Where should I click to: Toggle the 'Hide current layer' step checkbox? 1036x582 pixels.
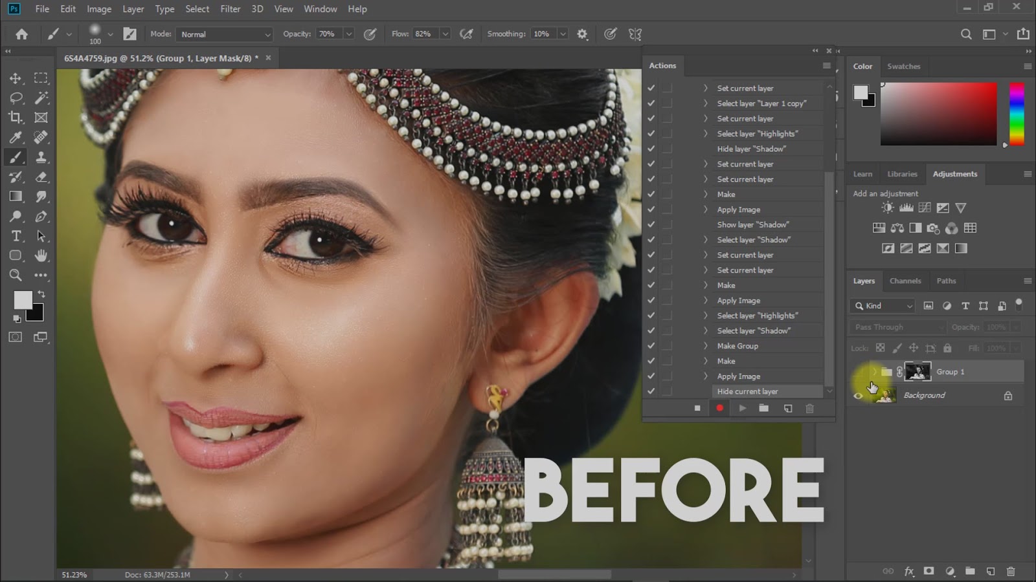click(x=651, y=391)
